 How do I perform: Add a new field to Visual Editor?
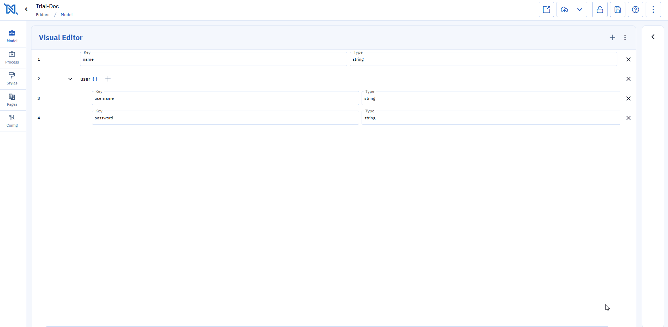612,37
